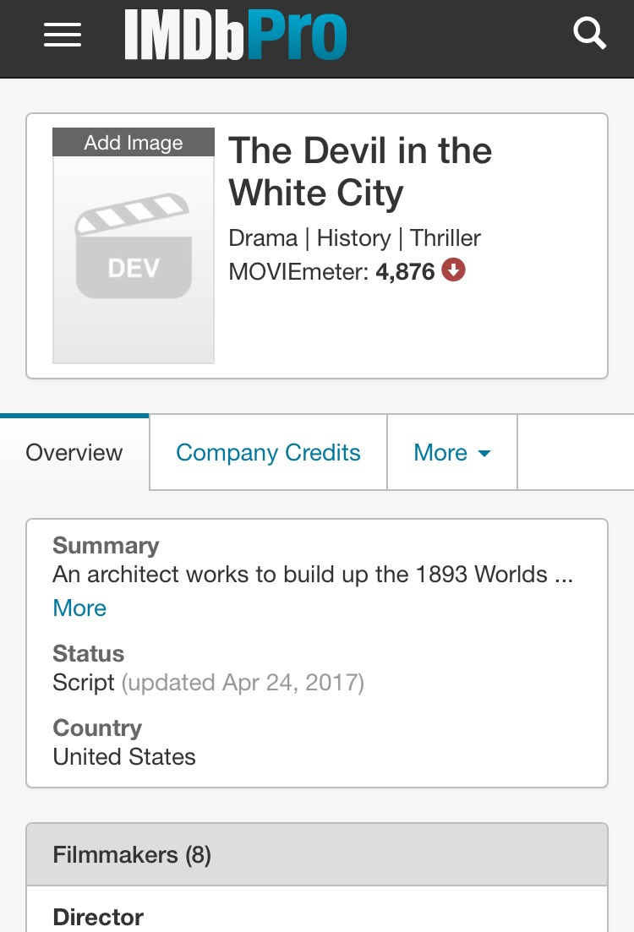Click the Add Image banner
The width and height of the screenshot is (634, 932).
click(134, 143)
